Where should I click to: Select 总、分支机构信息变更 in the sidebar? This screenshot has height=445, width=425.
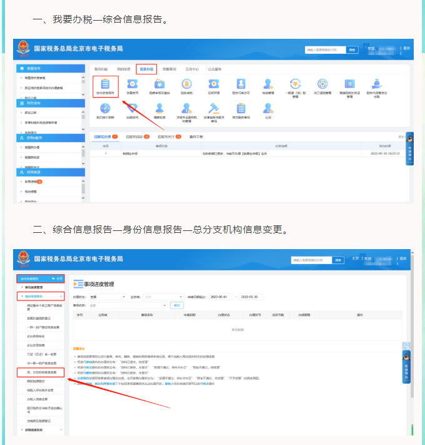pos(41,372)
